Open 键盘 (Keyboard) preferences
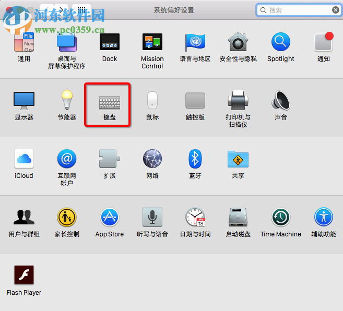Screen dimensions: 343x311 pyautogui.click(x=110, y=103)
